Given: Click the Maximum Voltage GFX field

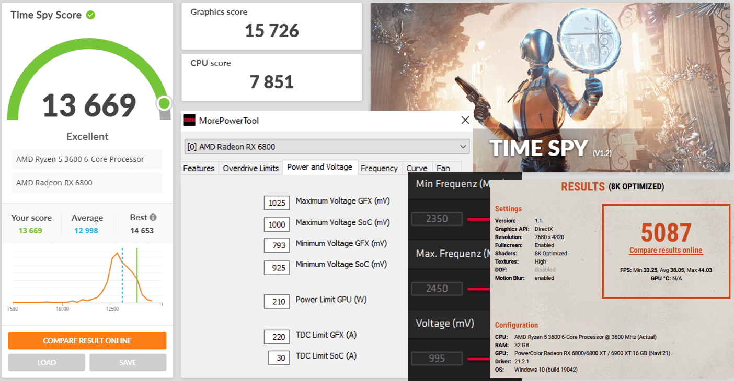Looking at the screenshot, I should 277,203.
